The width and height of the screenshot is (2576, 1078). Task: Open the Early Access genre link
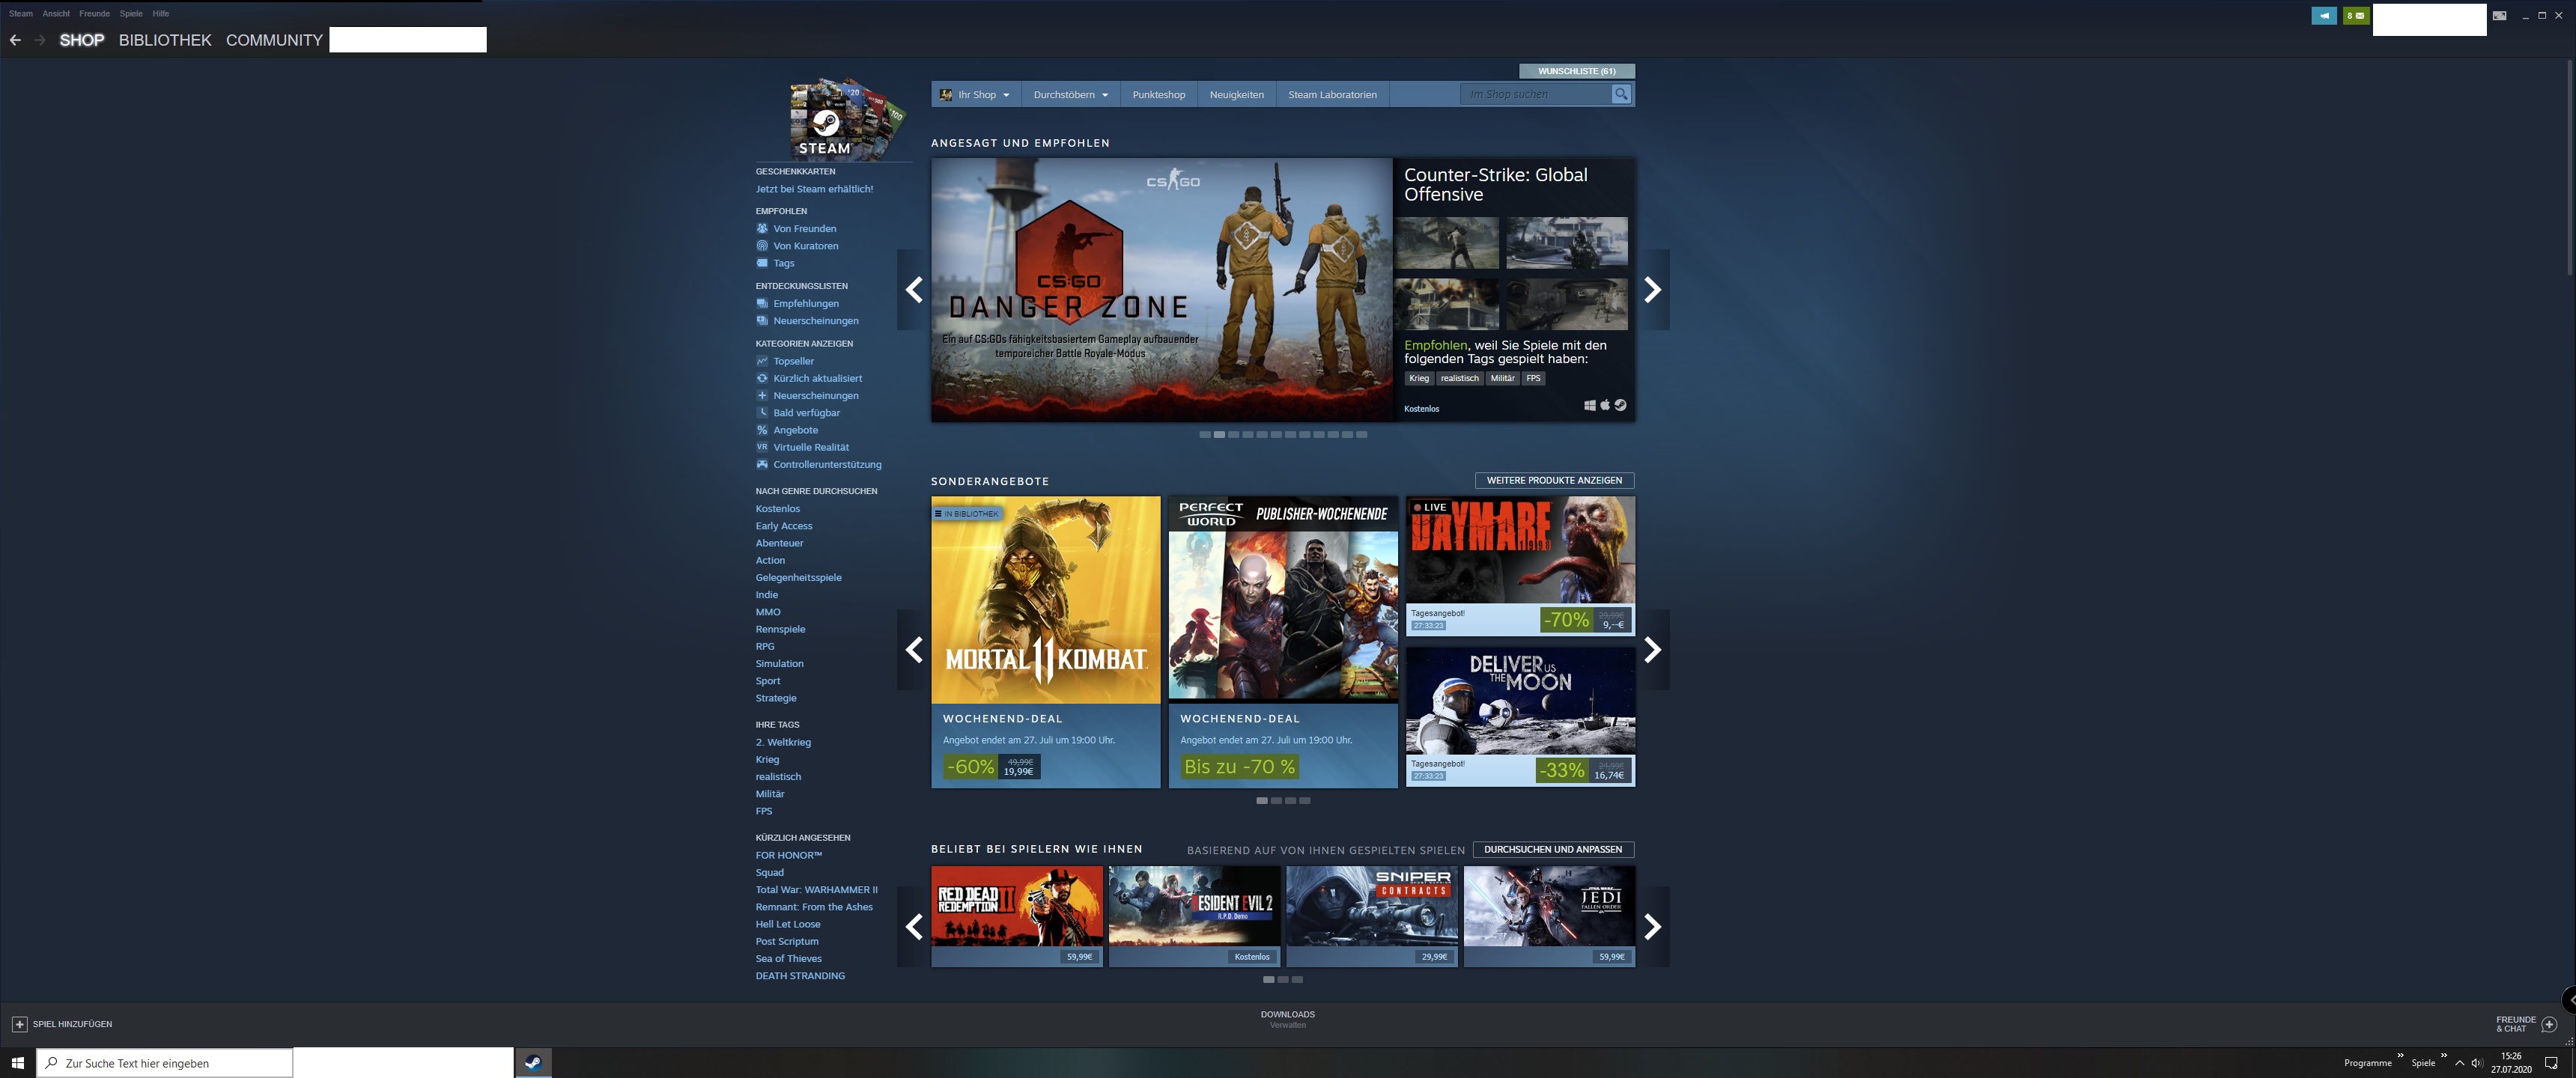pos(783,526)
